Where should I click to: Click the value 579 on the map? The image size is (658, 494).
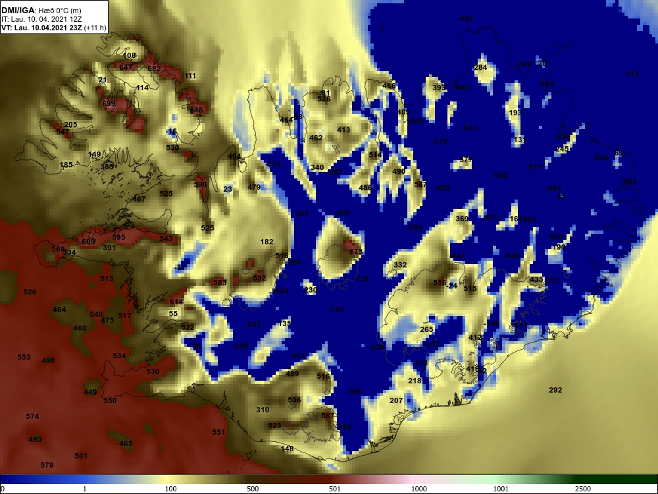47,465
